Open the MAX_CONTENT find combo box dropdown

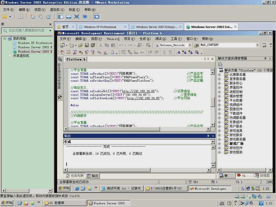tap(257, 45)
